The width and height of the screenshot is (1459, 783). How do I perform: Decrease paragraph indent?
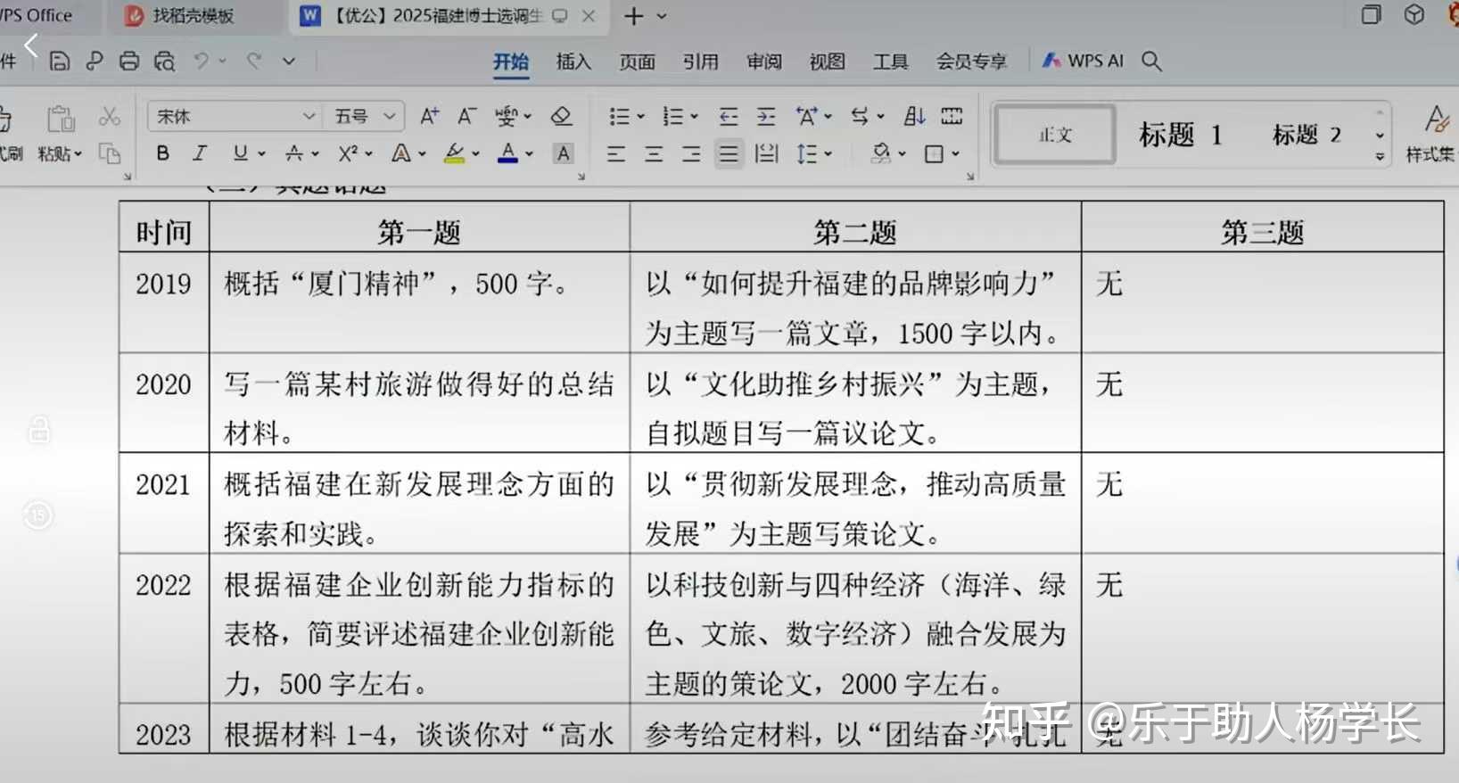(729, 117)
